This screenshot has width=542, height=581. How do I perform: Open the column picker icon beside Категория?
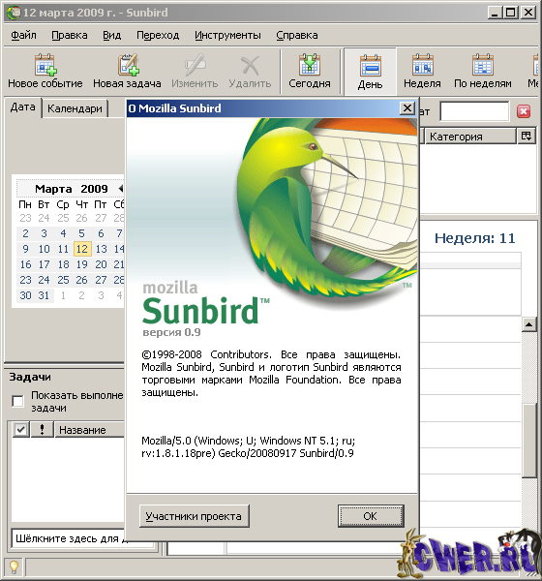(x=527, y=136)
